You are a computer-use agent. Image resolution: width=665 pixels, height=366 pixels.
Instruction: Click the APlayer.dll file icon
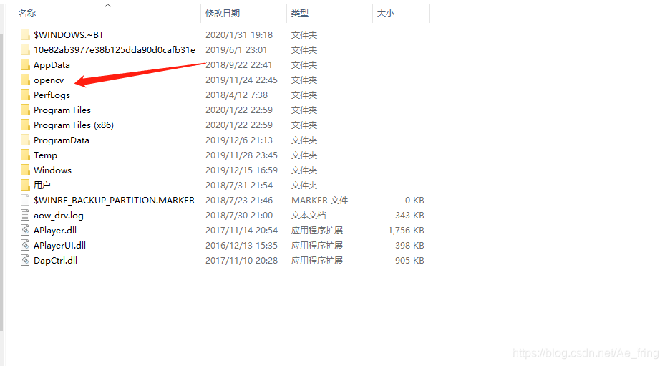pyautogui.click(x=25, y=230)
